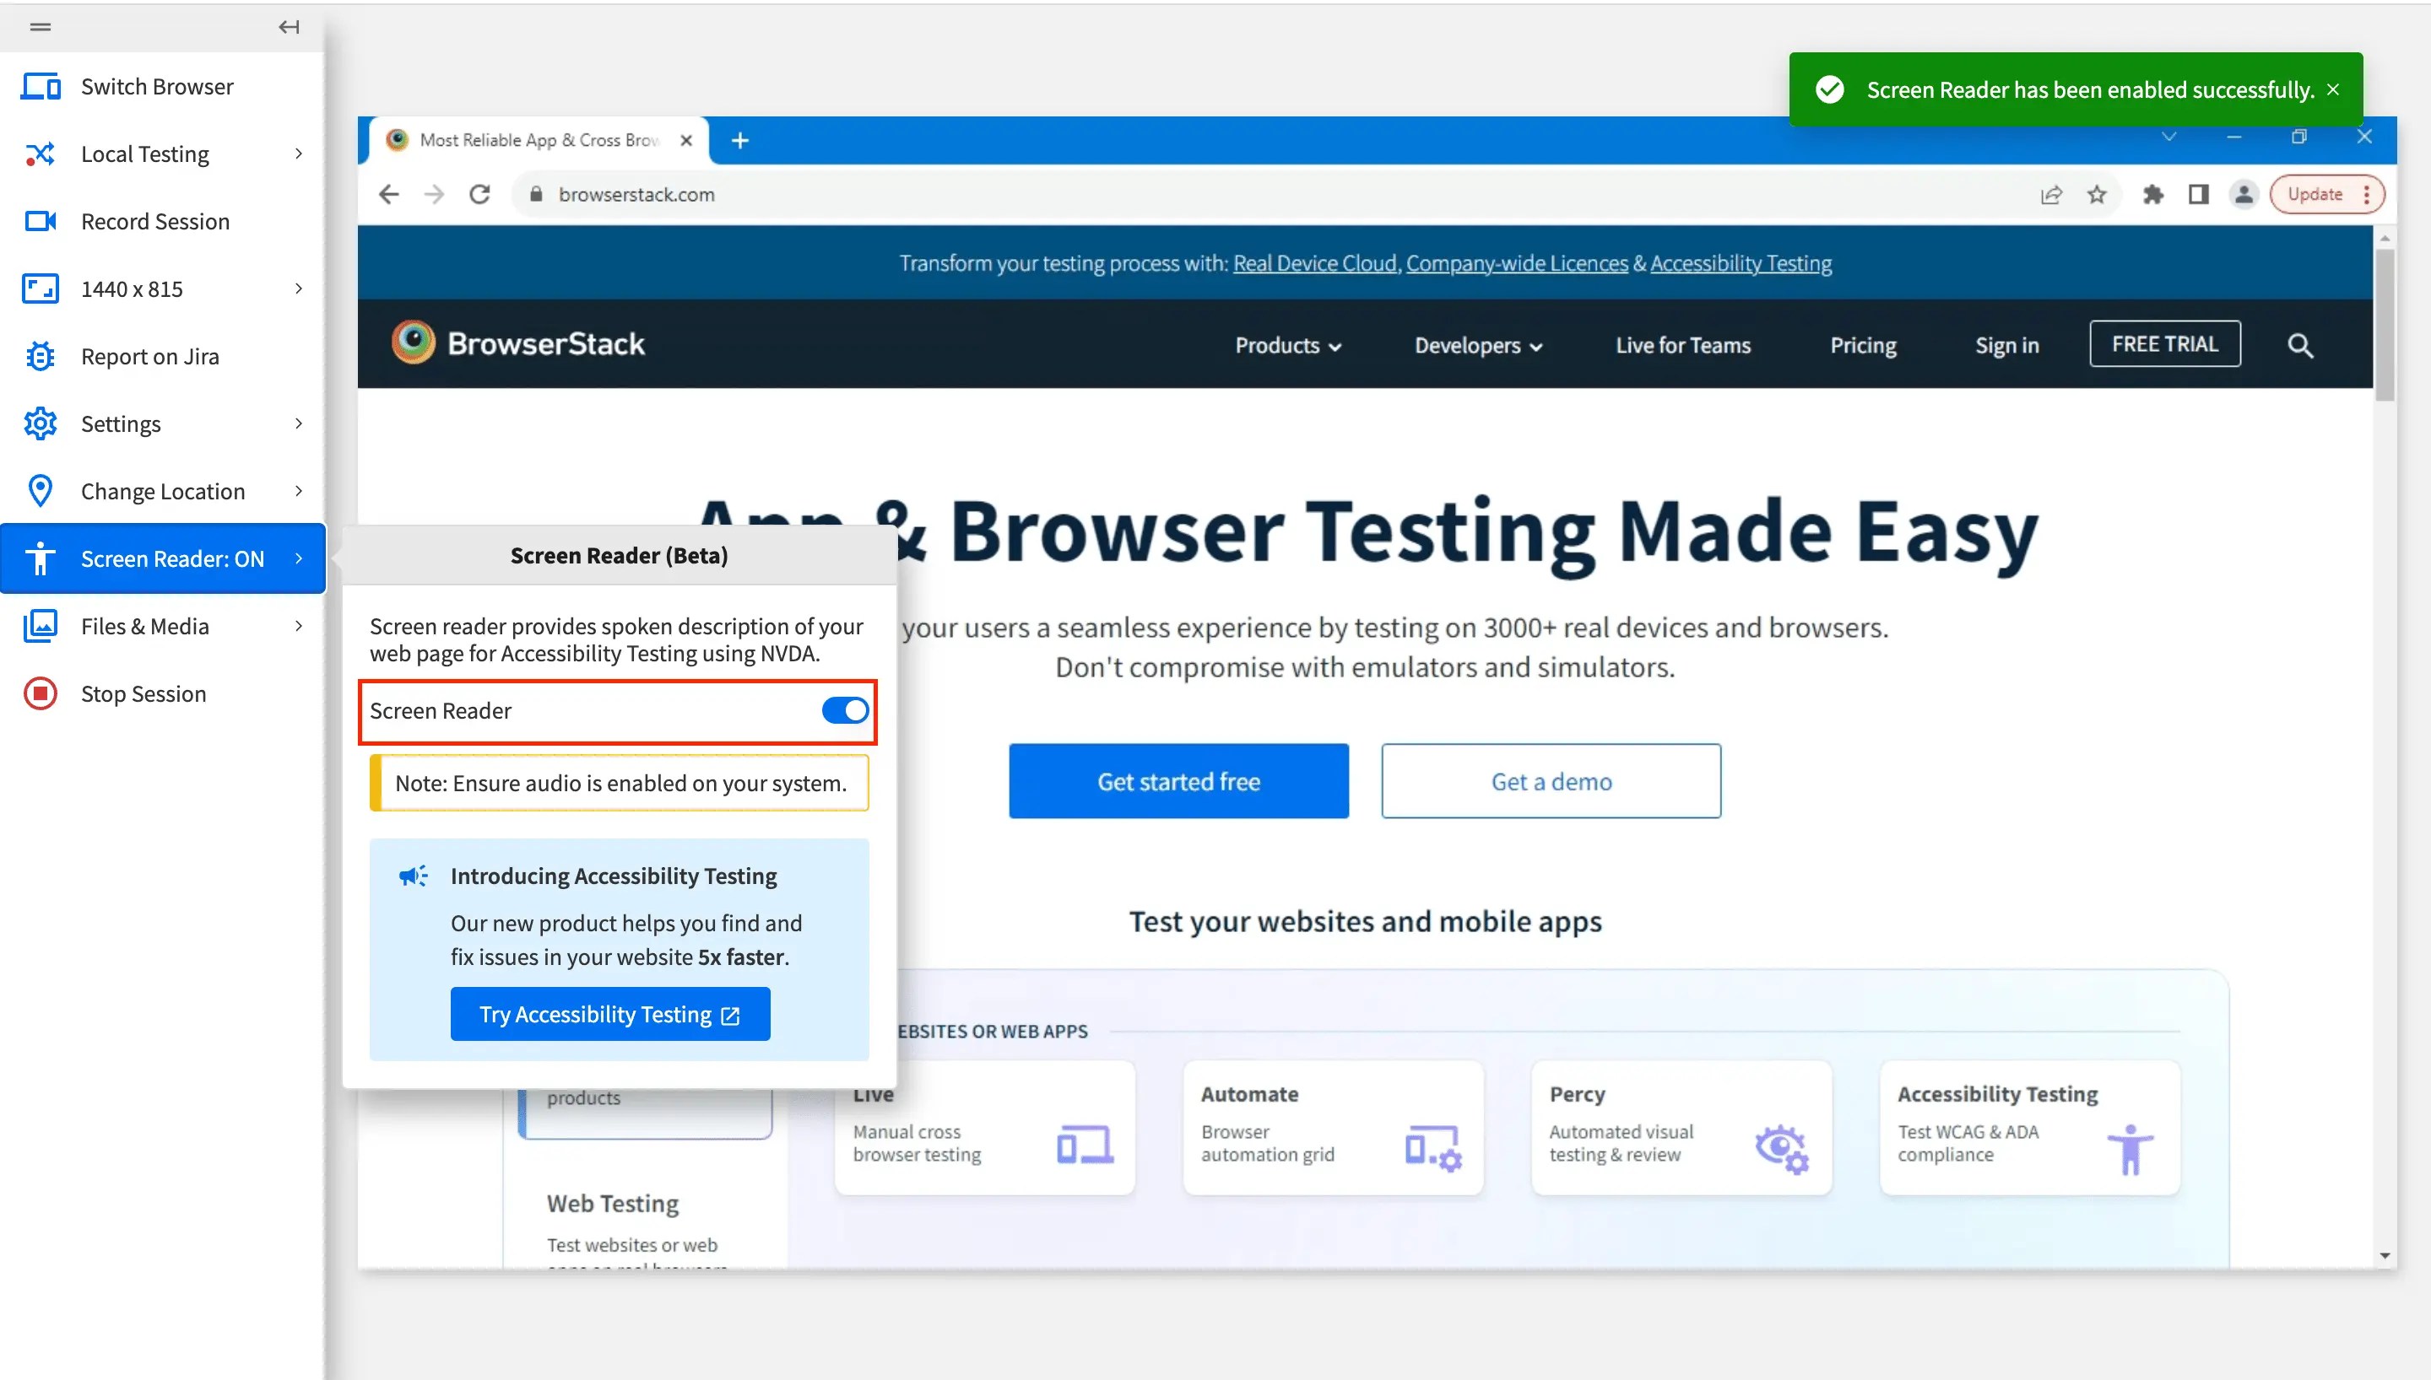Select the Switch Browser icon
2431x1380 pixels.
[39, 85]
